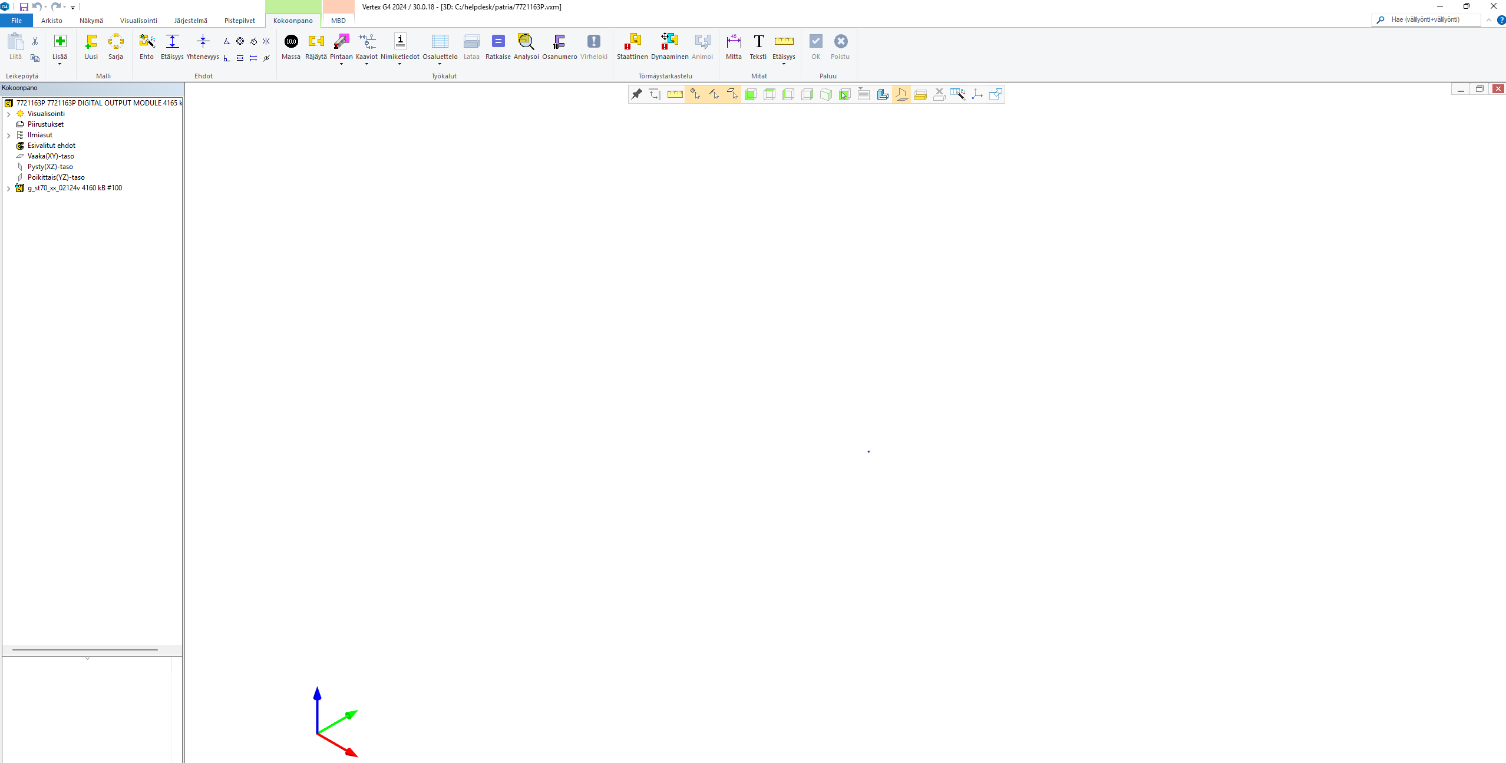Open the Lisää dropdown arrow
The height and width of the screenshot is (763, 1506).
tap(60, 64)
